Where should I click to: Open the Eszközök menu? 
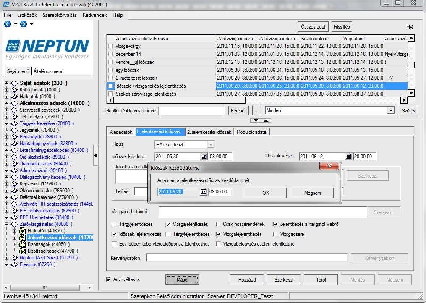pos(27,15)
